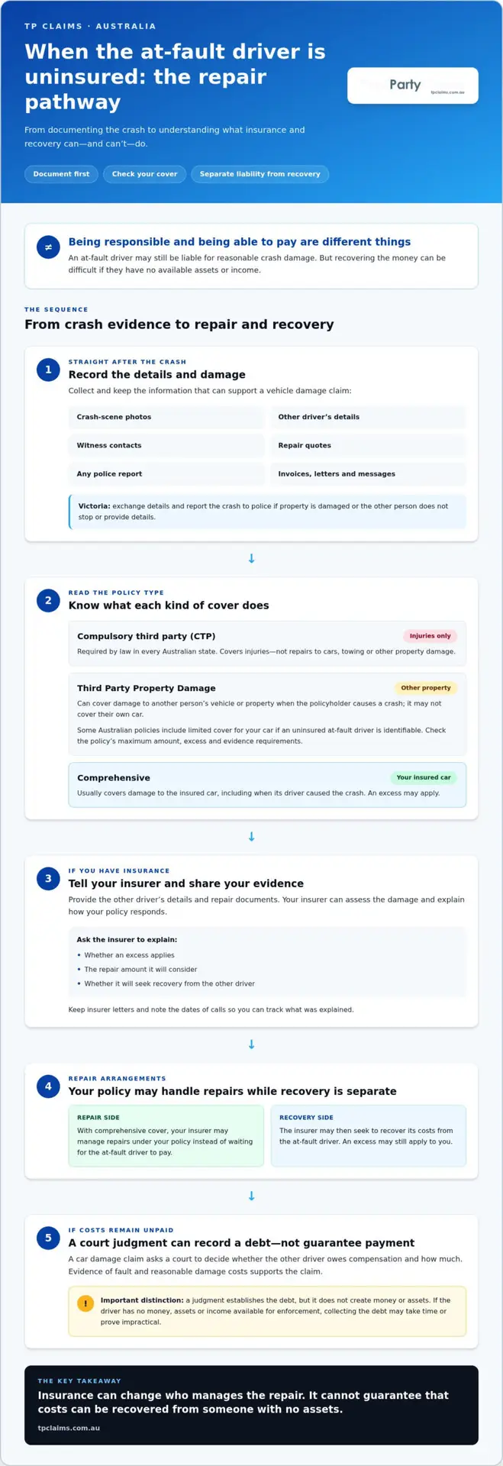Screen dimensions: 503x1466
Task: Click the not-equal icon in intro card
Action: click(x=48, y=247)
